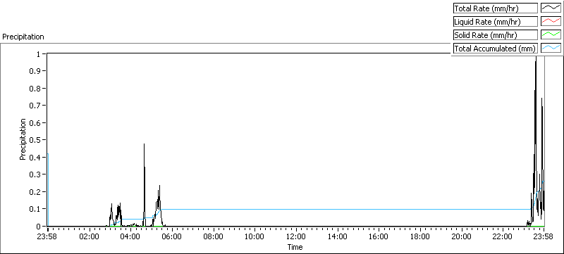564x254 pixels.
Task: Click the Total Rate plot legend icon
Action: [551, 8]
